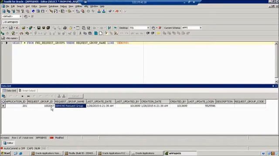Click the Windows Start button
Viewport: 279px width, 156px height.
click(6, 153)
